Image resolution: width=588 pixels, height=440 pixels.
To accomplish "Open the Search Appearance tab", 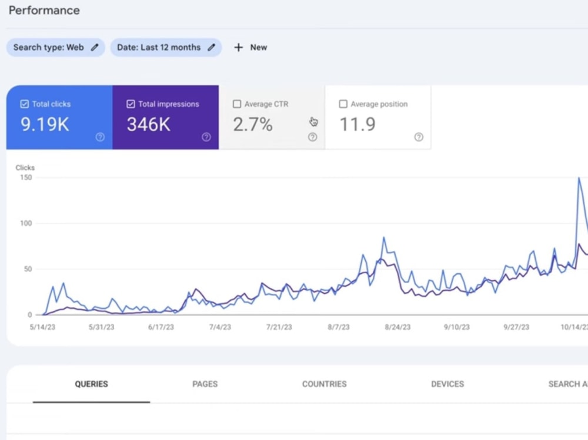I will coord(568,384).
